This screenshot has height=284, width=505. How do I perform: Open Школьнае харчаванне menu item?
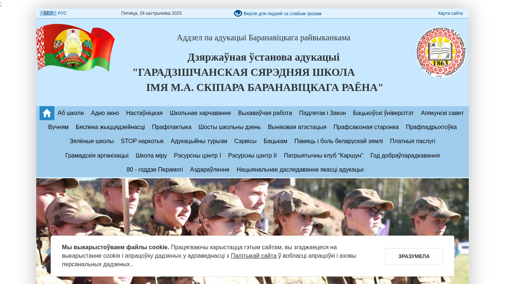200,113
